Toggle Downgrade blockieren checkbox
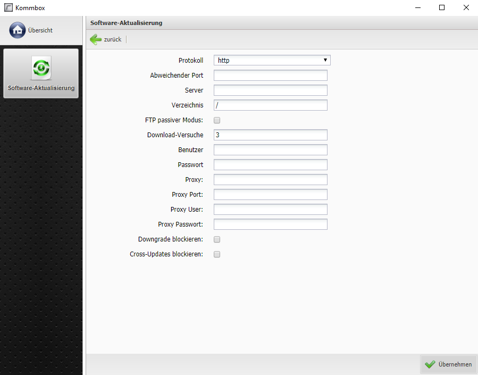Image resolution: width=478 pixels, height=375 pixels. pyautogui.click(x=217, y=239)
